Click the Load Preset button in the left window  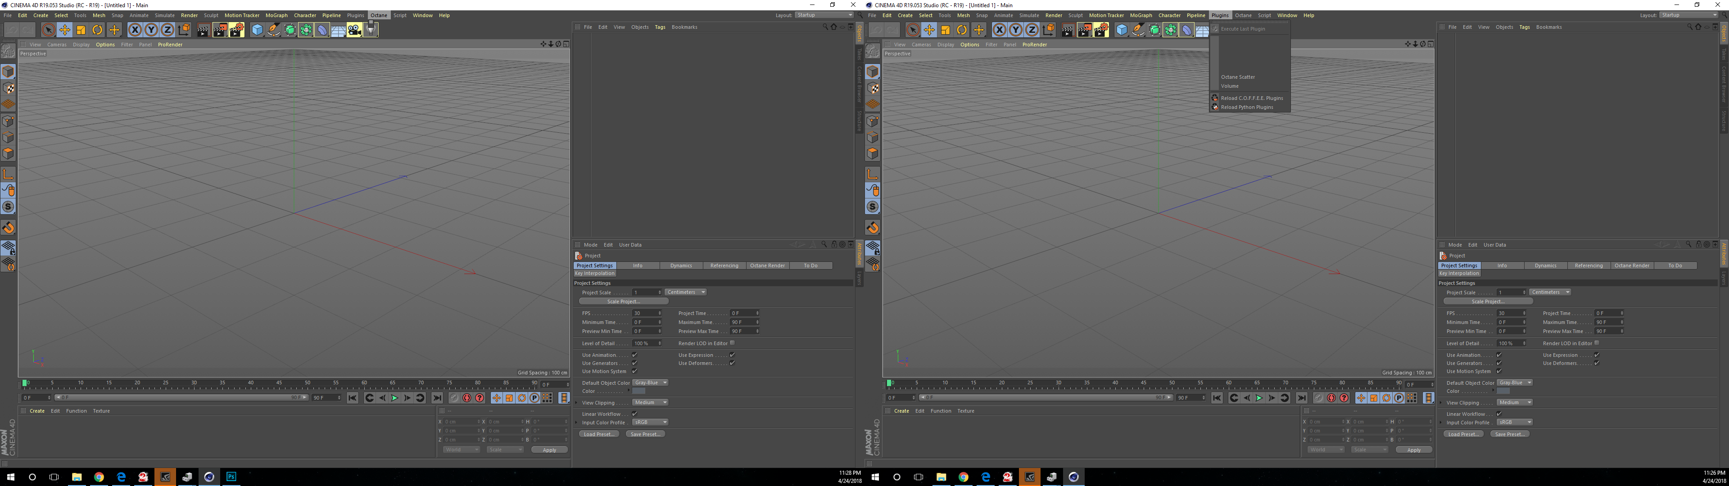(599, 434)
